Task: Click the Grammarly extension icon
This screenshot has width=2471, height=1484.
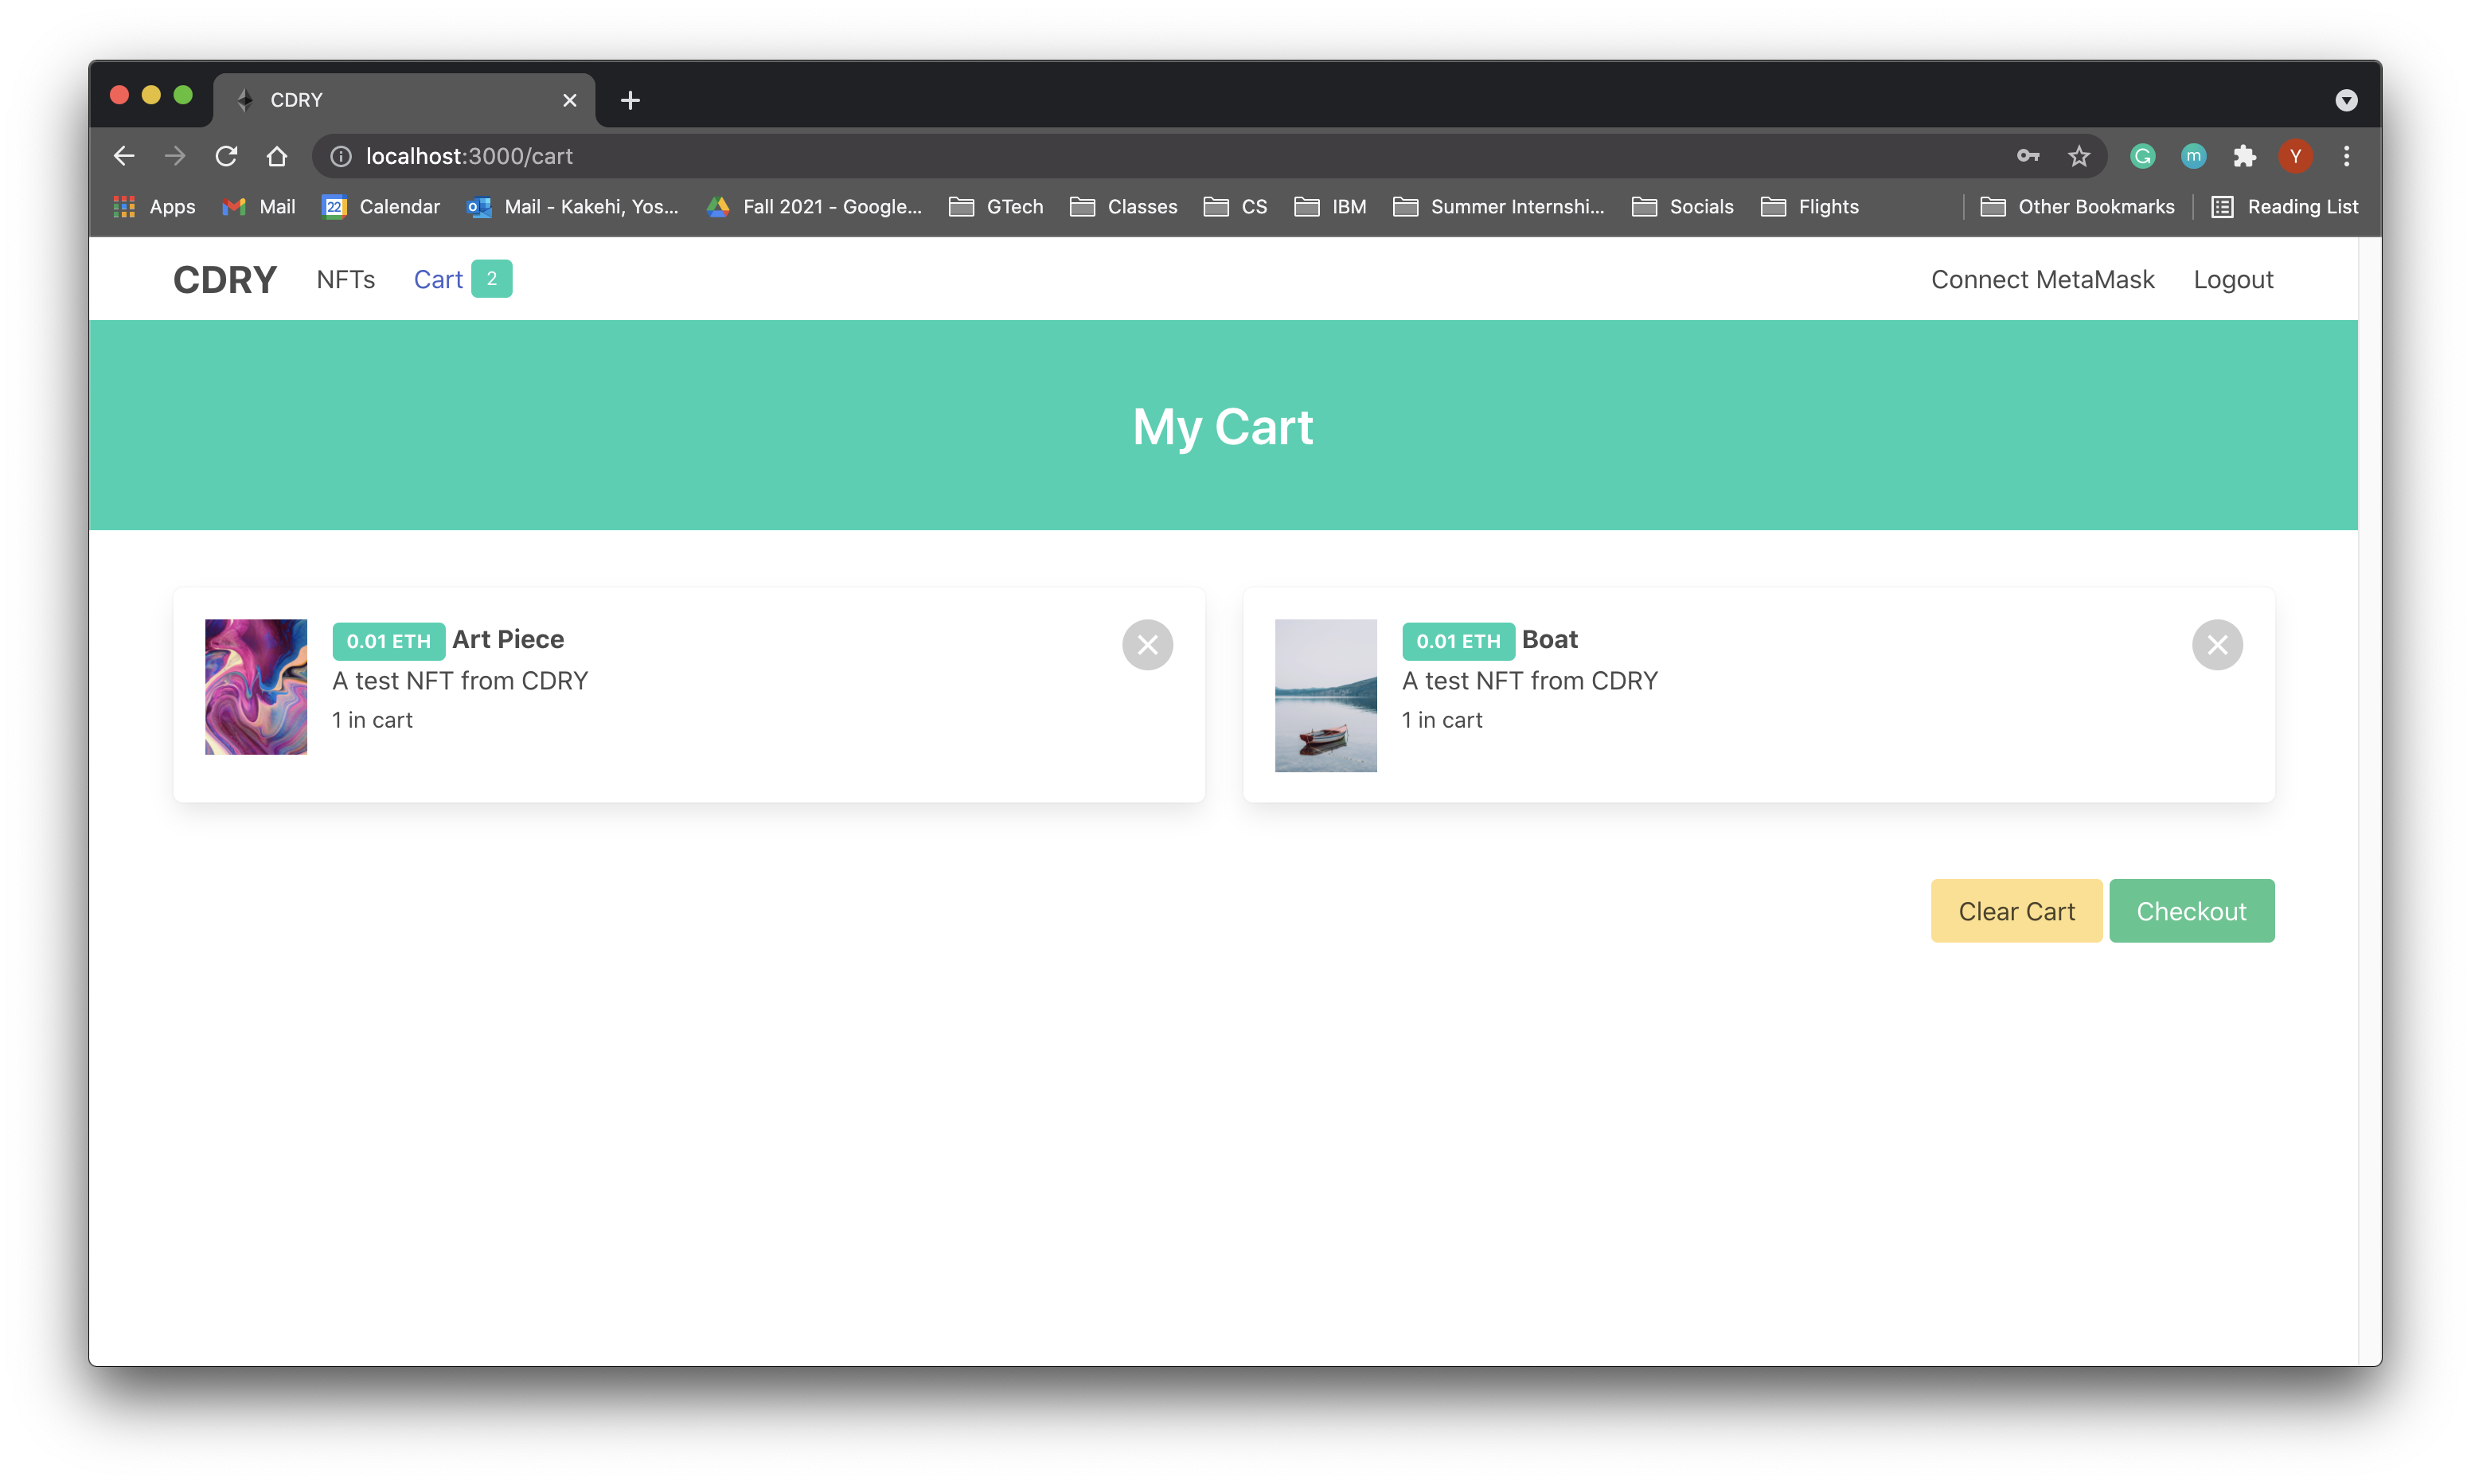Action: click(2142, 156)
